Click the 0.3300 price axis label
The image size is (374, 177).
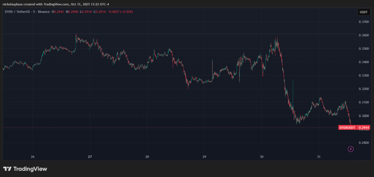pos(363,76)
